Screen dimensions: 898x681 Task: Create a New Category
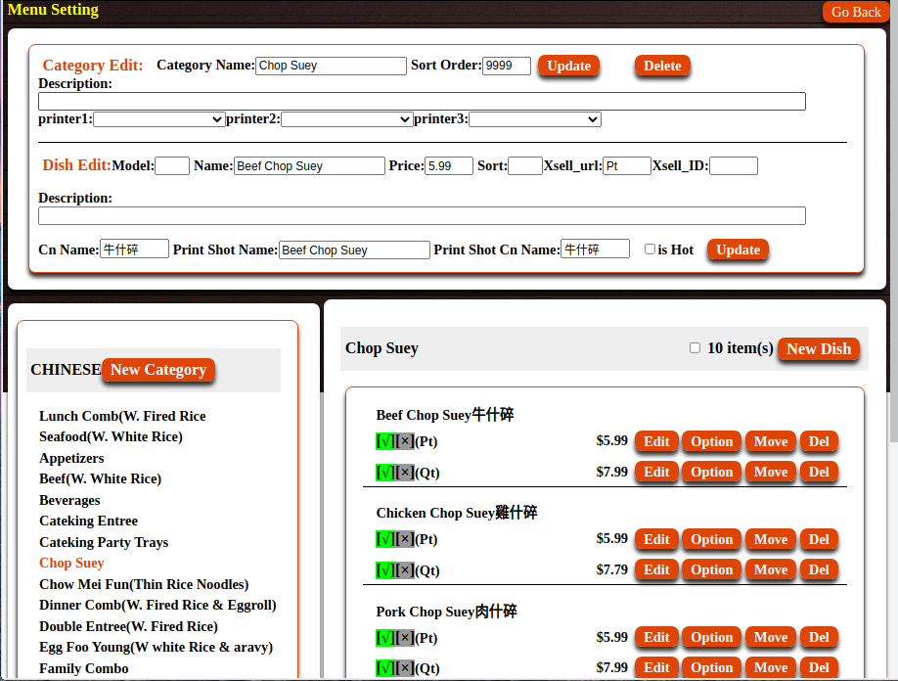(x=157, y=370)
